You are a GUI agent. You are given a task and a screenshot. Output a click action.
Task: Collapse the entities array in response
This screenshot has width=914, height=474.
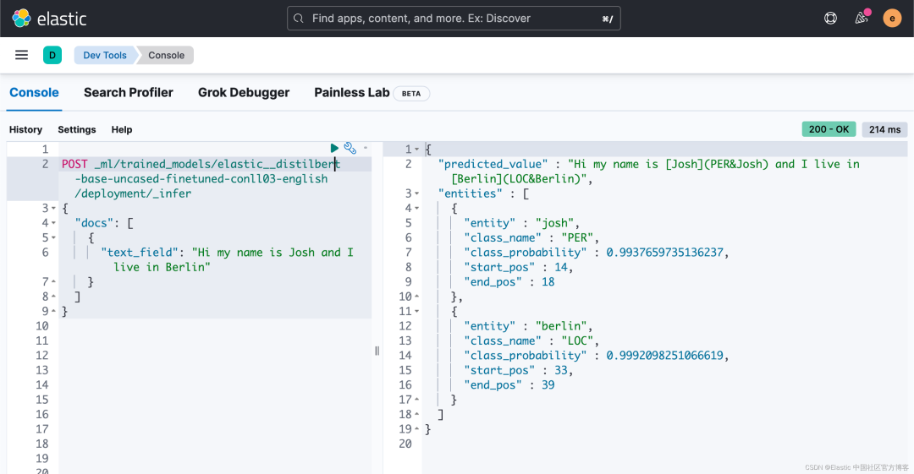[x=416, y=193]
